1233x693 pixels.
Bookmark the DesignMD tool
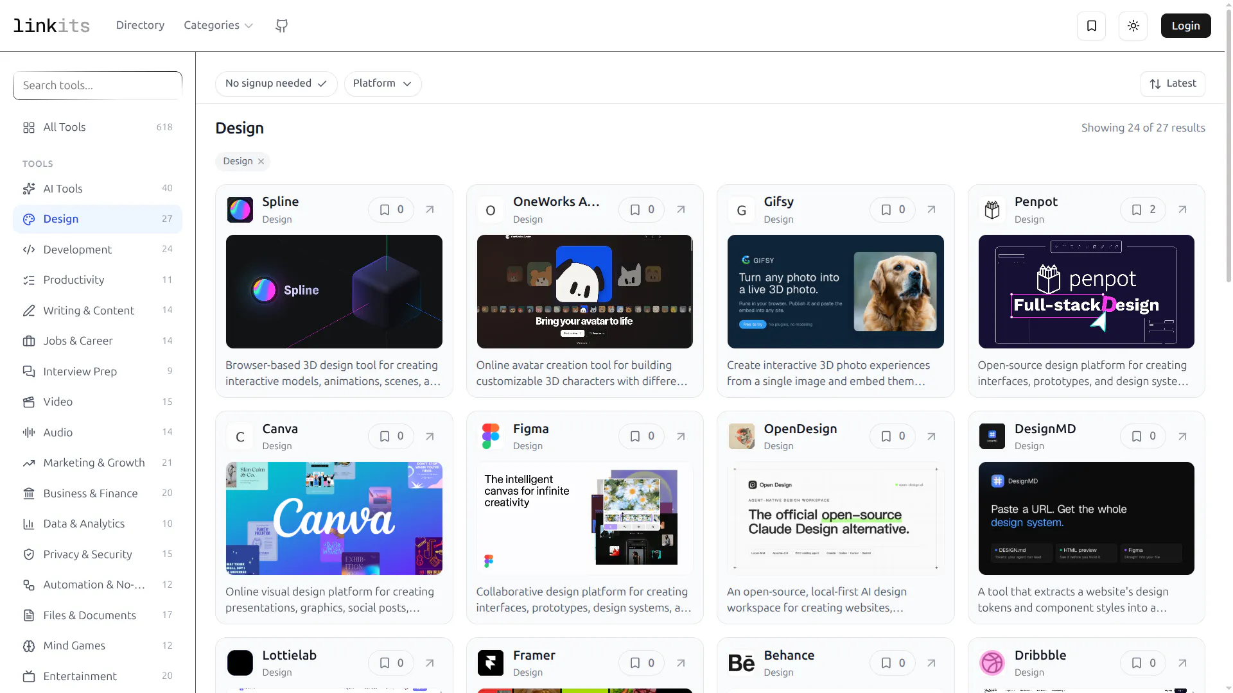coord(1143,436)
